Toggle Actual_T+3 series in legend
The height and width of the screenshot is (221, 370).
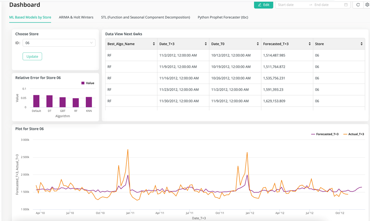tap(353, 134)
